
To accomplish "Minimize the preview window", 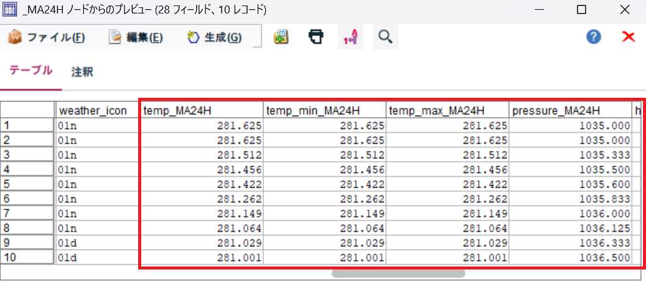I will point(540,10).
